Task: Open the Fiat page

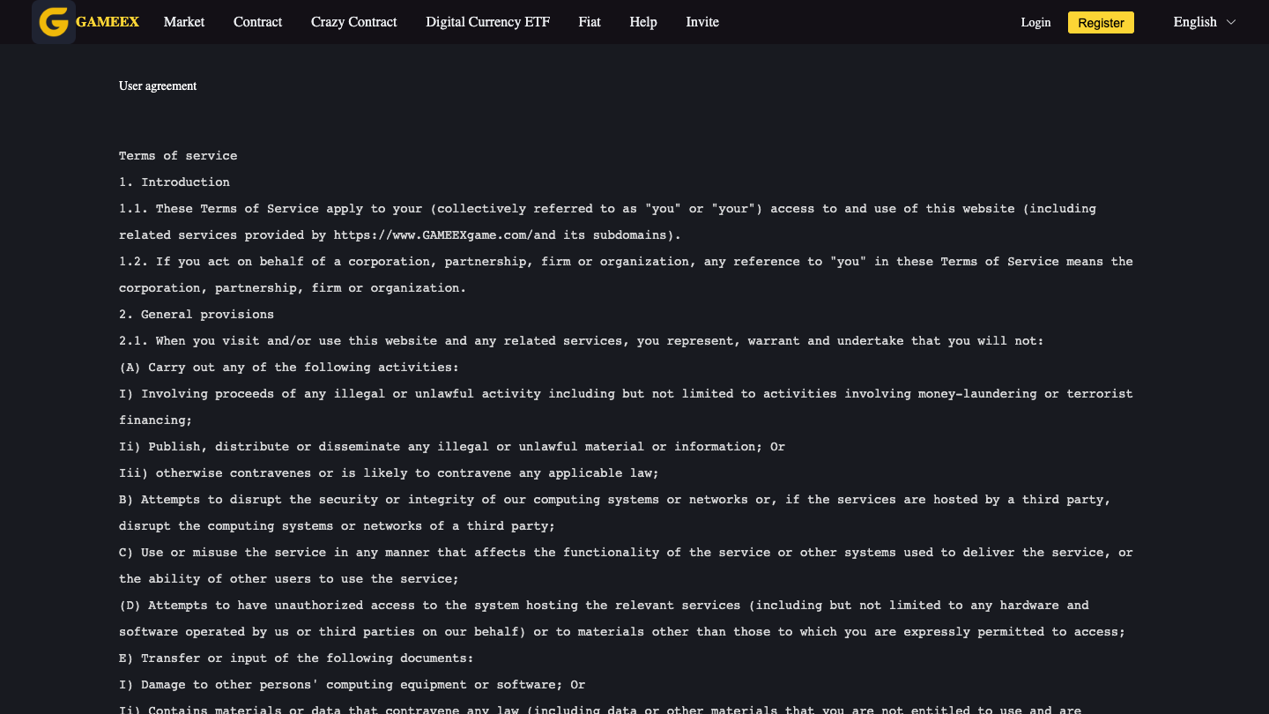Action: point(590,22)
